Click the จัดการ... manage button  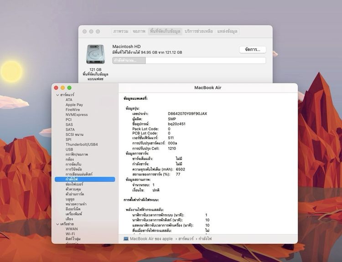pos(253,50)
